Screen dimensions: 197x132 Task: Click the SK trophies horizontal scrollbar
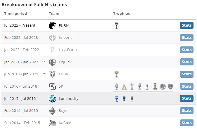coord(143,92)
